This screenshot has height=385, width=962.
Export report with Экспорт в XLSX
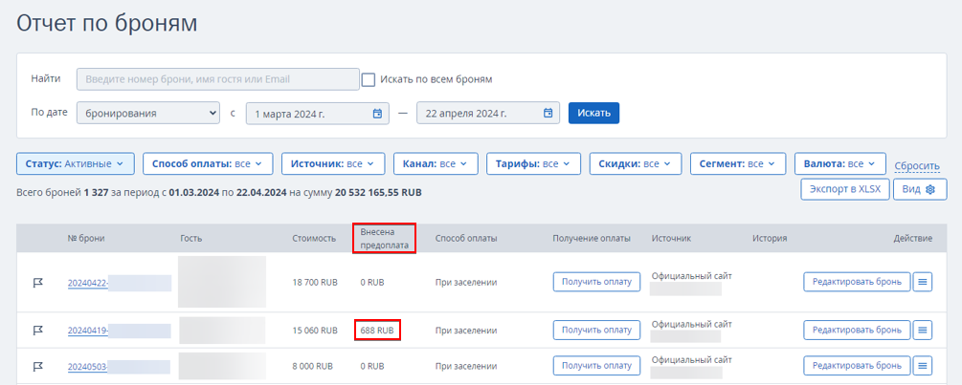pyautogui.click(x=845, y=189)
